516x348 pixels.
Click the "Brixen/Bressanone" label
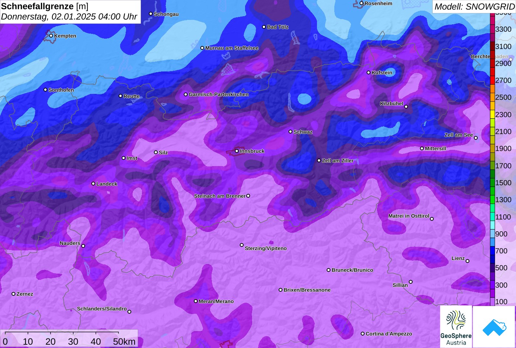coord(307,290)
